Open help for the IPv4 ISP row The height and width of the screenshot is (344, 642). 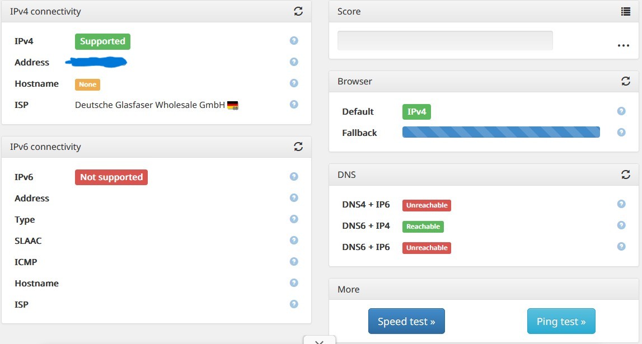[x=294, y=105]
